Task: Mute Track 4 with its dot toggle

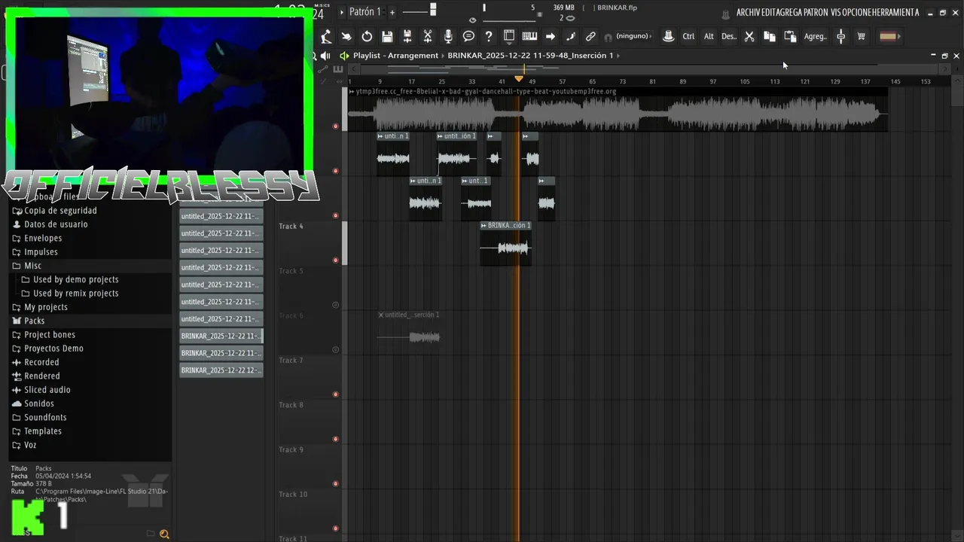Action: 336,260
